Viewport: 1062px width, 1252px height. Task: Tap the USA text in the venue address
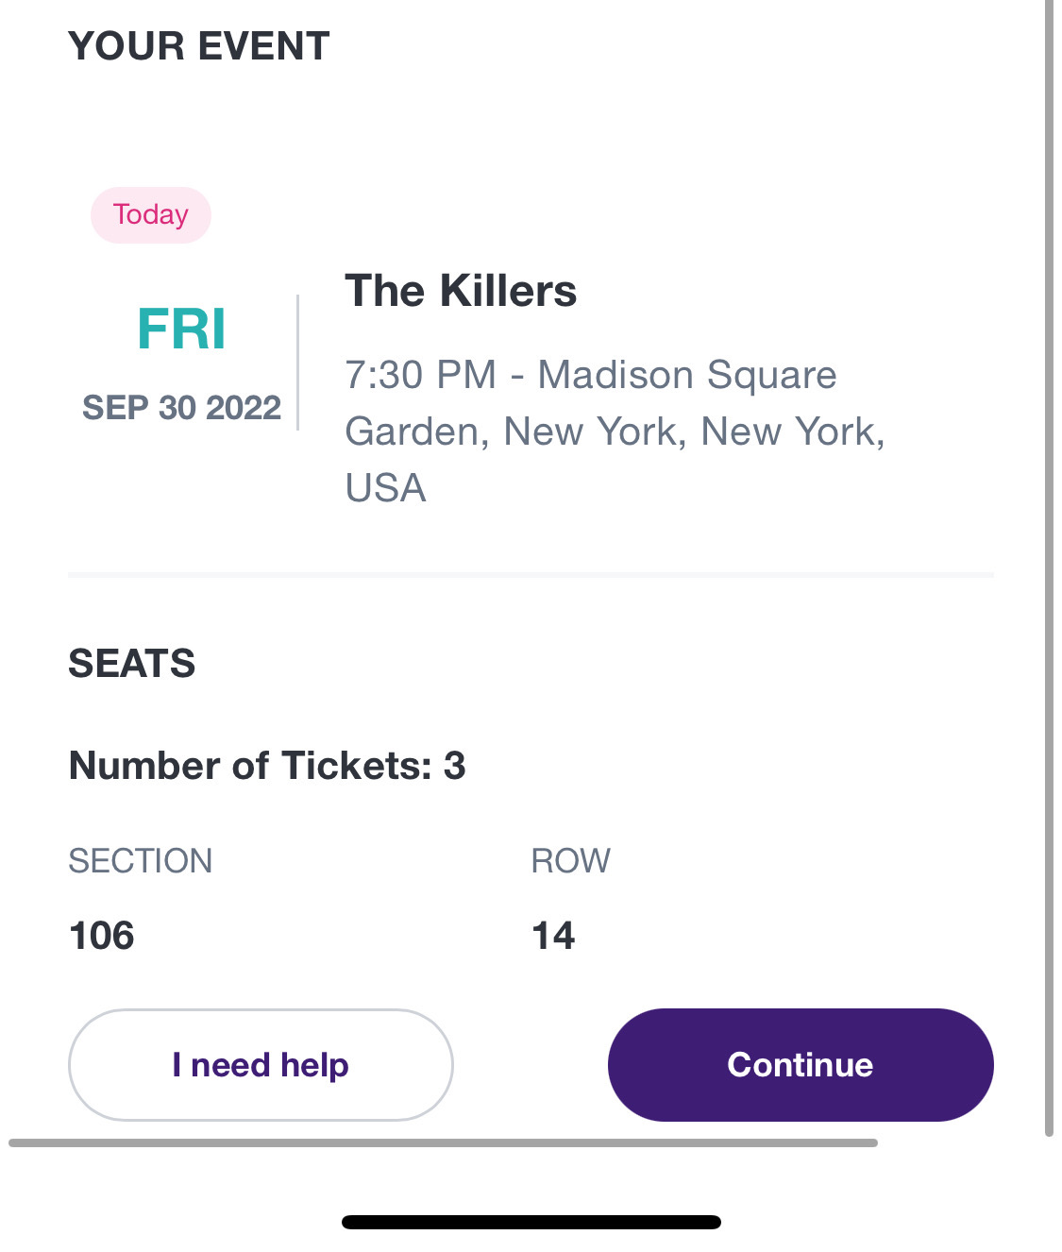[x=385, y=488]
